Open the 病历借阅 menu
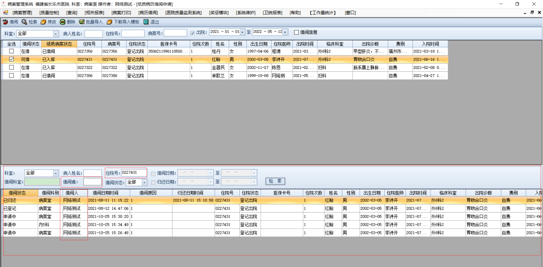This screenshot has height=267, width=543. [148, 13]
